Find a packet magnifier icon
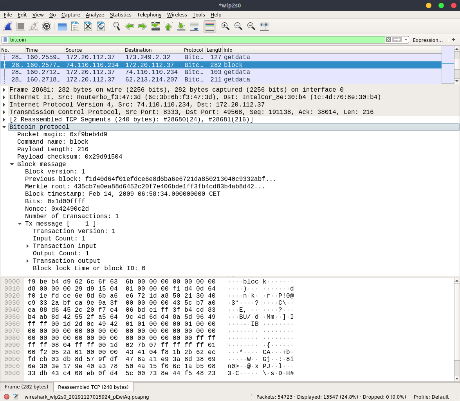 pyautogui.click(x=116, y=26)
